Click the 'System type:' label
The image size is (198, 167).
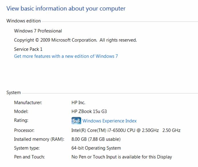pos(27,148)
